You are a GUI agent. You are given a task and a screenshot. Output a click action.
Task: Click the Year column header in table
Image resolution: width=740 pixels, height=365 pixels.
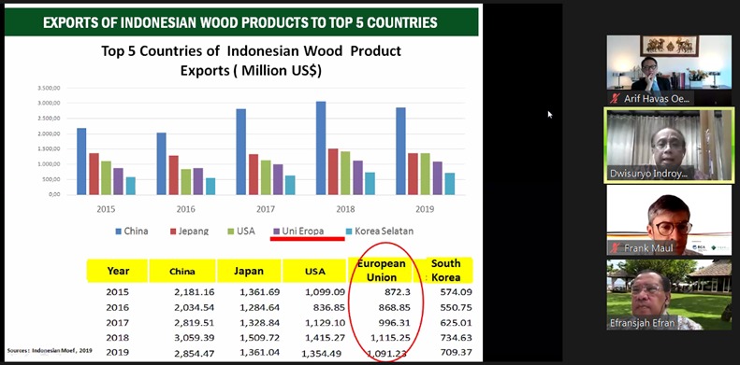[118, 271]
